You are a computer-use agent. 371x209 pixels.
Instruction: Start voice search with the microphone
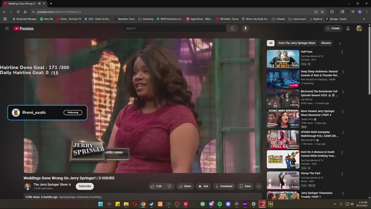245,28
